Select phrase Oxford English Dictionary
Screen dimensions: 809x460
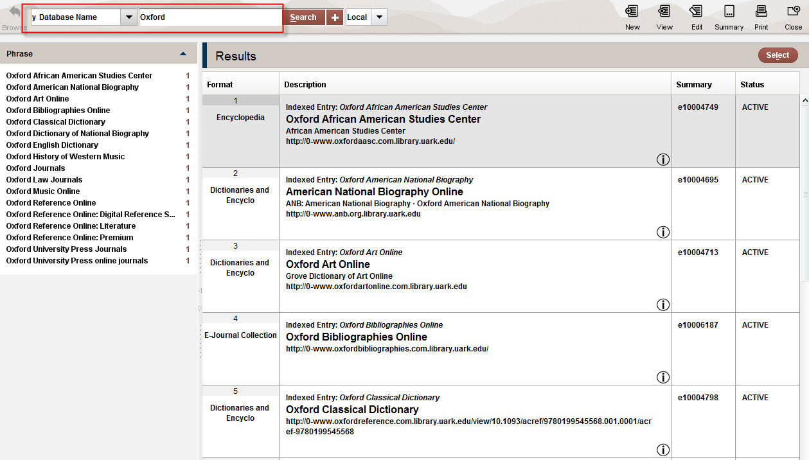point(52,145)
